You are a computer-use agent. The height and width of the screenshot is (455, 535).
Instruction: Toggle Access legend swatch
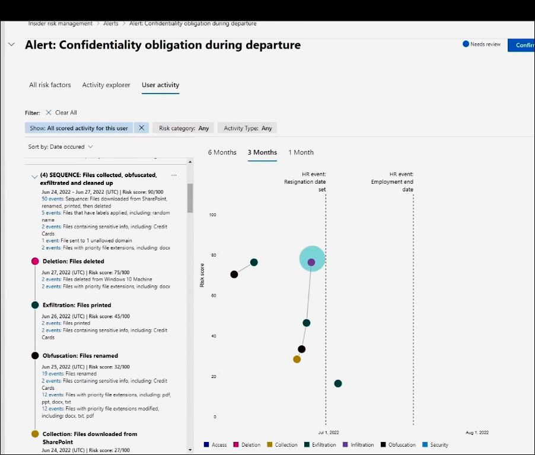pos(206,444)
